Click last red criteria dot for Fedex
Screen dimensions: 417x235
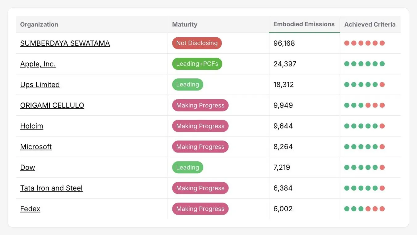point(382,209)
